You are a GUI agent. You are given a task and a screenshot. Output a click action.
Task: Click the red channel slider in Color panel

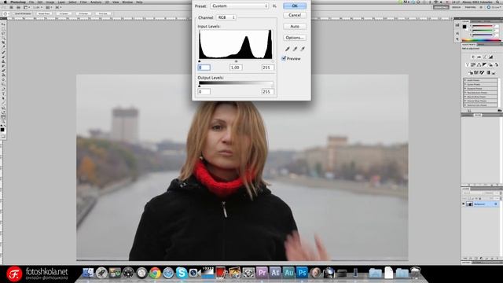point(483,26)
